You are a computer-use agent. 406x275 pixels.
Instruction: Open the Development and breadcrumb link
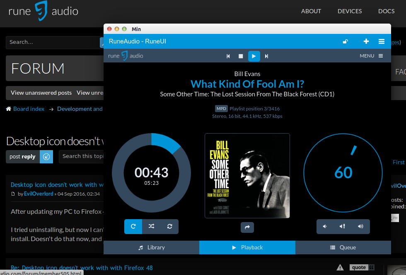coord(80,109)
